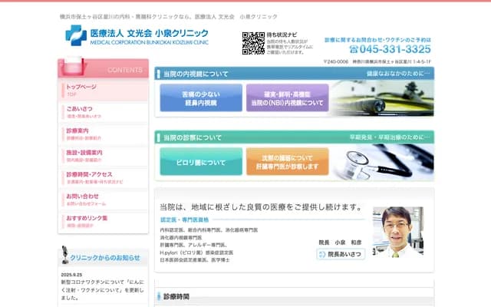Click the 2025.9.25 news date

click(x=71, y=275)
